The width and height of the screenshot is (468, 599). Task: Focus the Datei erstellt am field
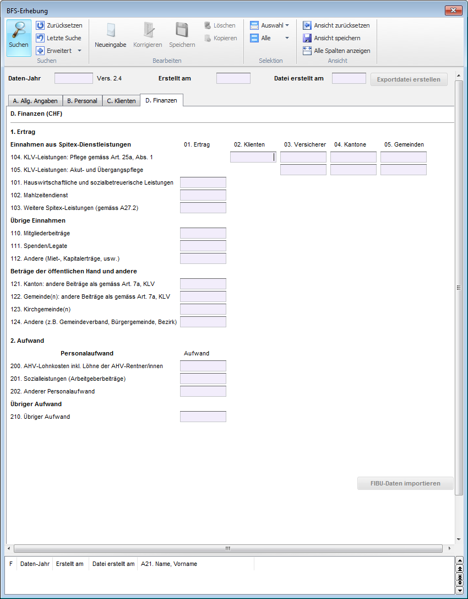349,78
